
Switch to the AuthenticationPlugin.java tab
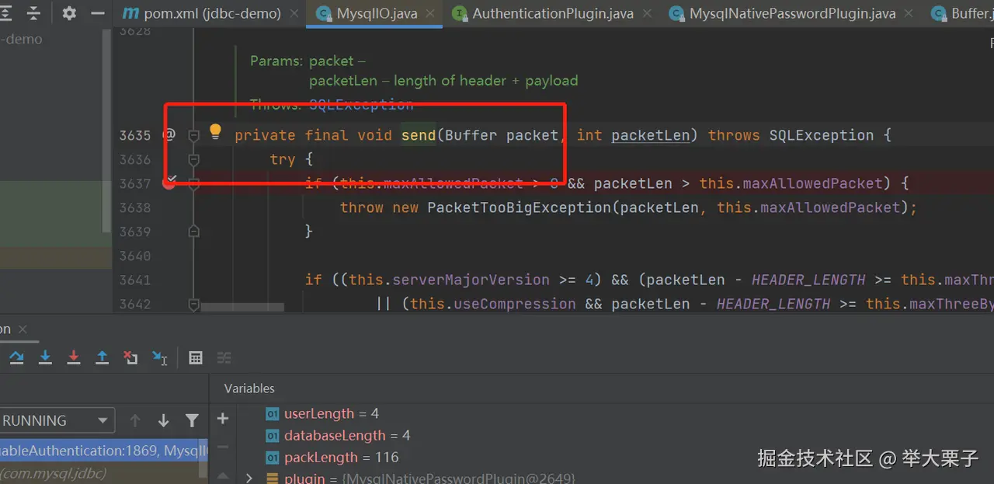(x=553, y=13)
